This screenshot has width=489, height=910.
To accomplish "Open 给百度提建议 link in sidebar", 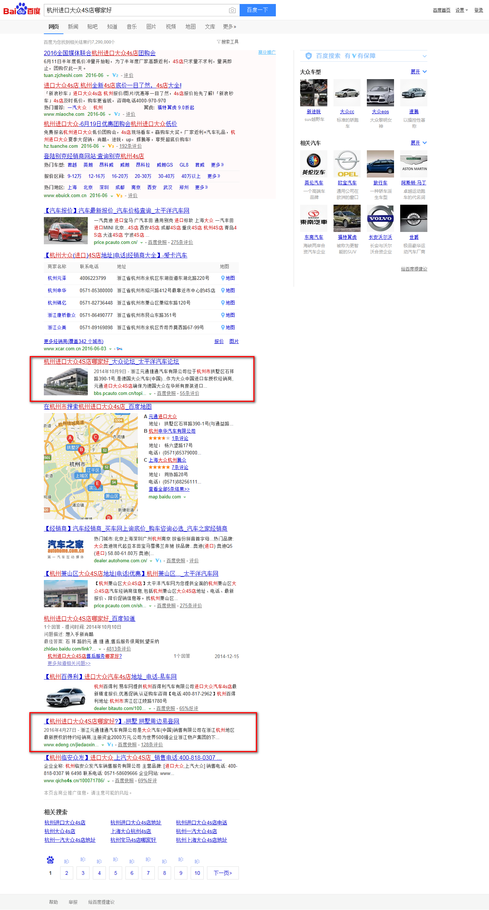I will click(414, 269).
